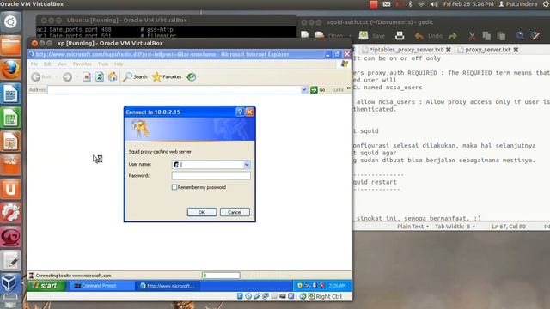Open IE Favorites star button

click(x=167, y=76)
